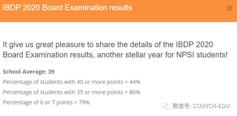The image size is (237, 116).
Task: Click the number 39 after School Average
Action: [x=51, y=72]
